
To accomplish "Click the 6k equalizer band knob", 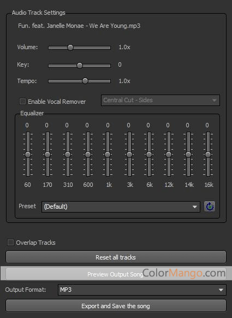I will click(149, 155).
